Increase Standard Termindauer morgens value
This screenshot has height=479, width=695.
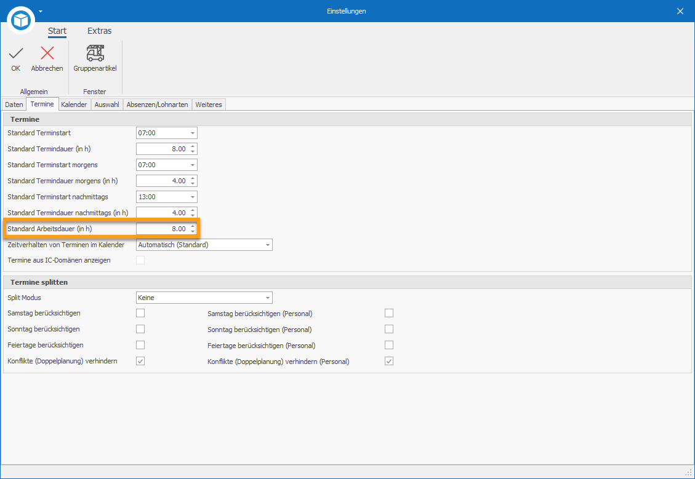tap(192, 178)
